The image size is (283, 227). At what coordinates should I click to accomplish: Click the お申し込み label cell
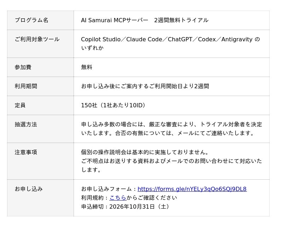pyautogui.click(x=40, y=198)
